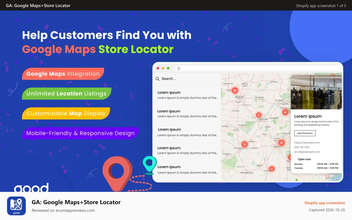352x220 pixels.
Task: Click the Open now label
Action: point(304,159)
